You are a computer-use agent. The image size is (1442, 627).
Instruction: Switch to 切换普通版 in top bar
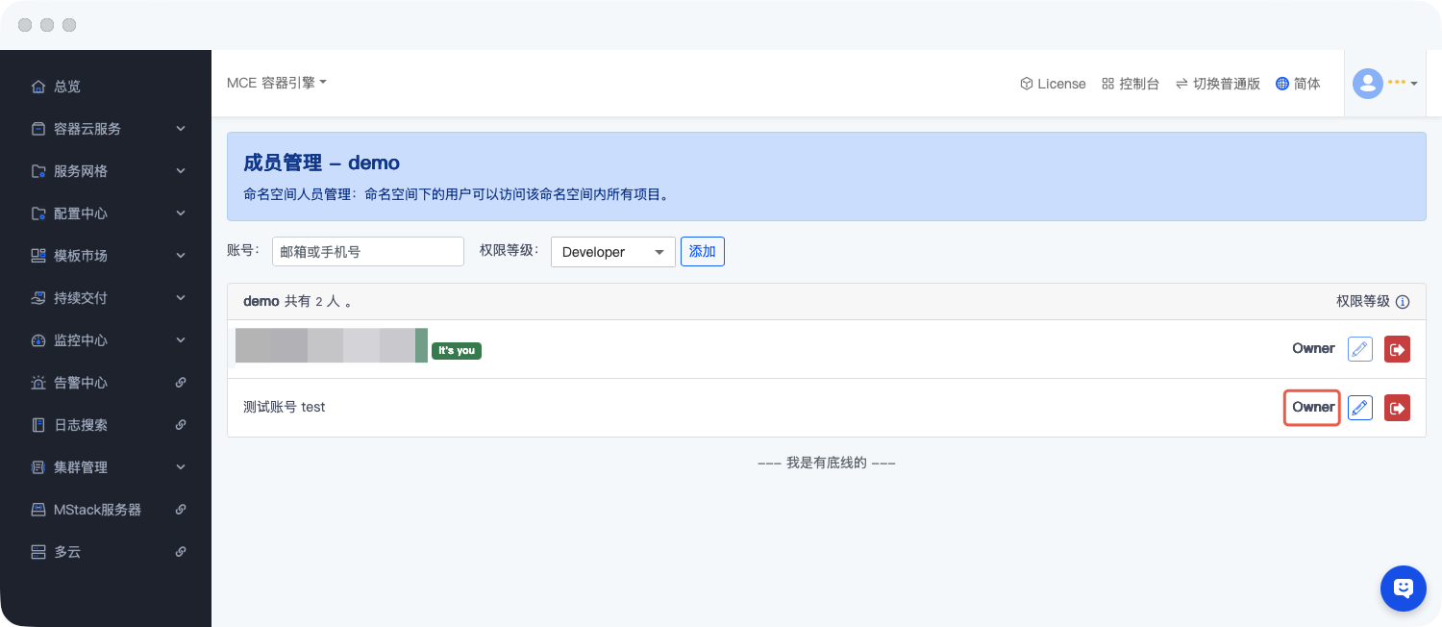1217,84
